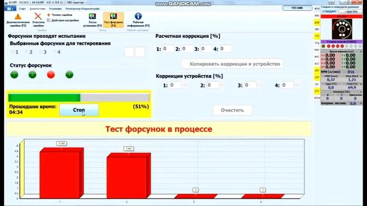Click 'Тест форсунок в процессе' banner text
The height and width of the screenshot is (206, 367).
(x=159, y=129)
